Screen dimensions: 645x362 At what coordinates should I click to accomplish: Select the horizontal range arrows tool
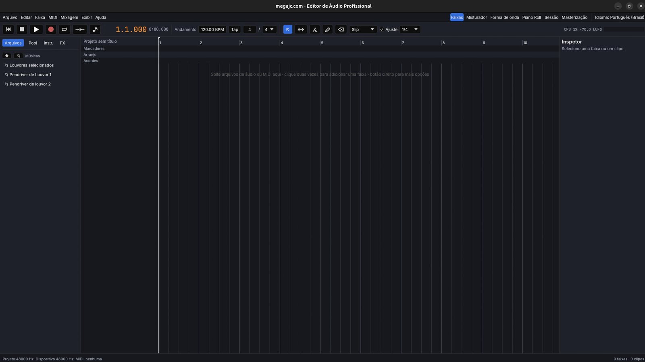point(301,29)
